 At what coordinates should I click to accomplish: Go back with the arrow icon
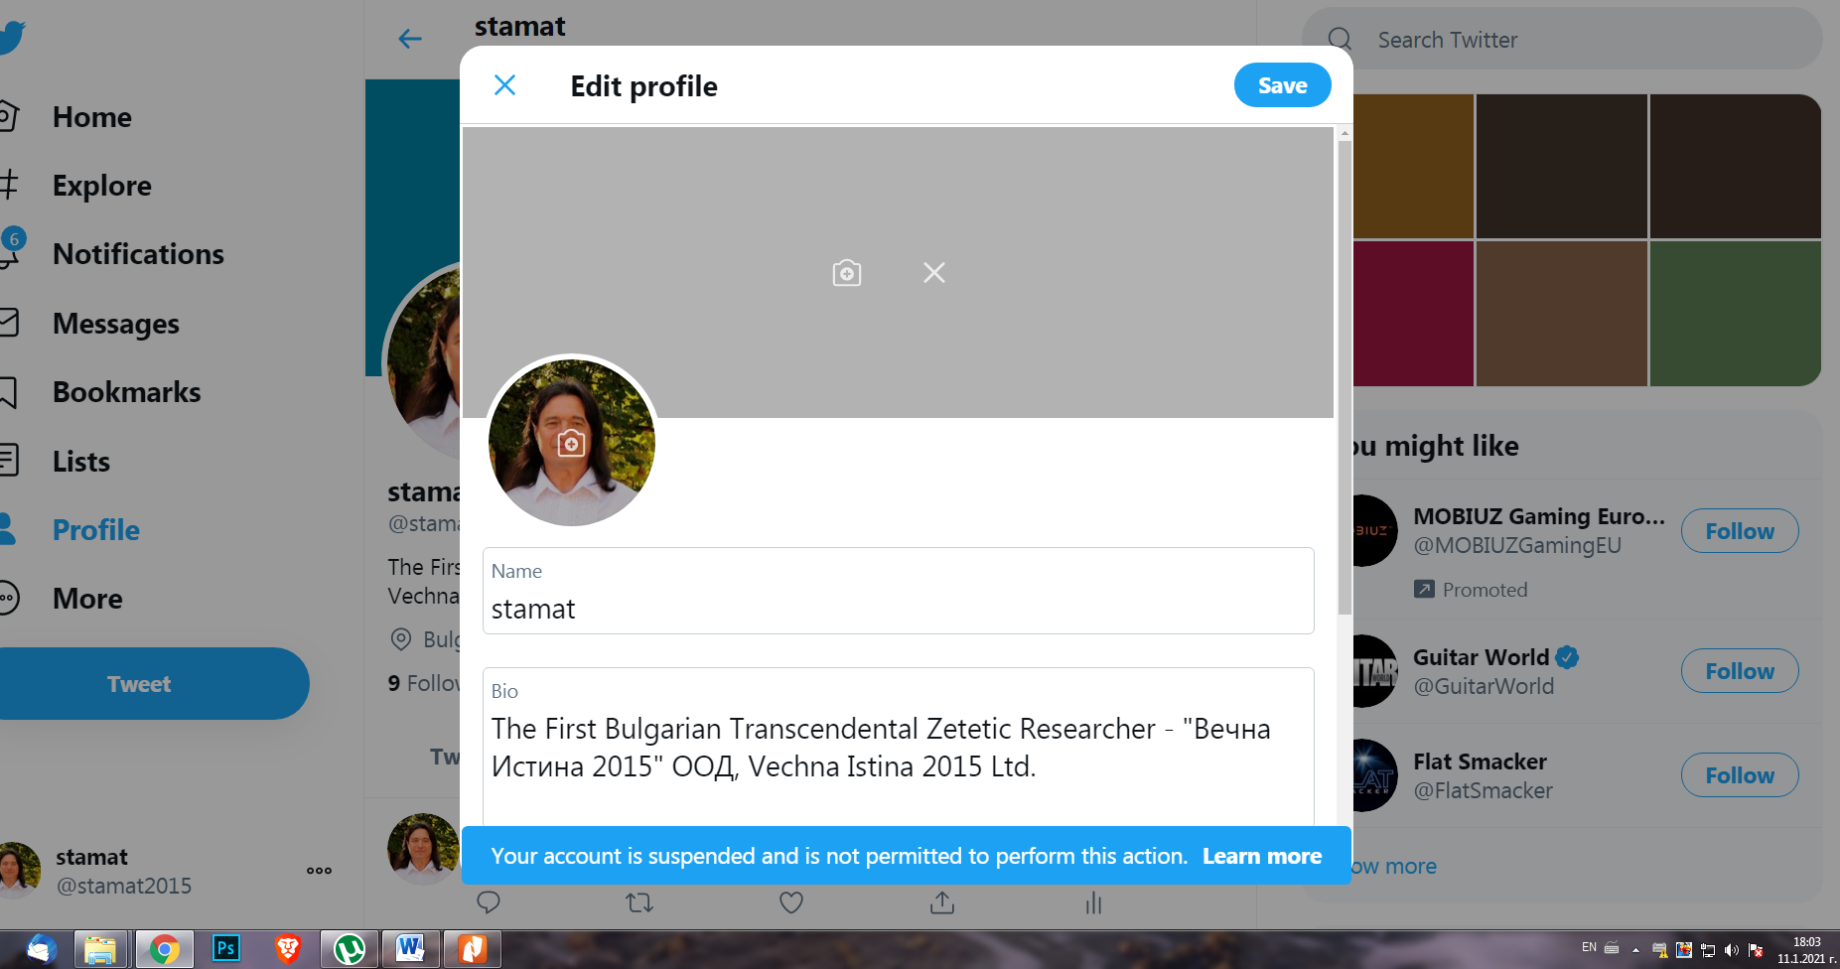pos(410,39)
